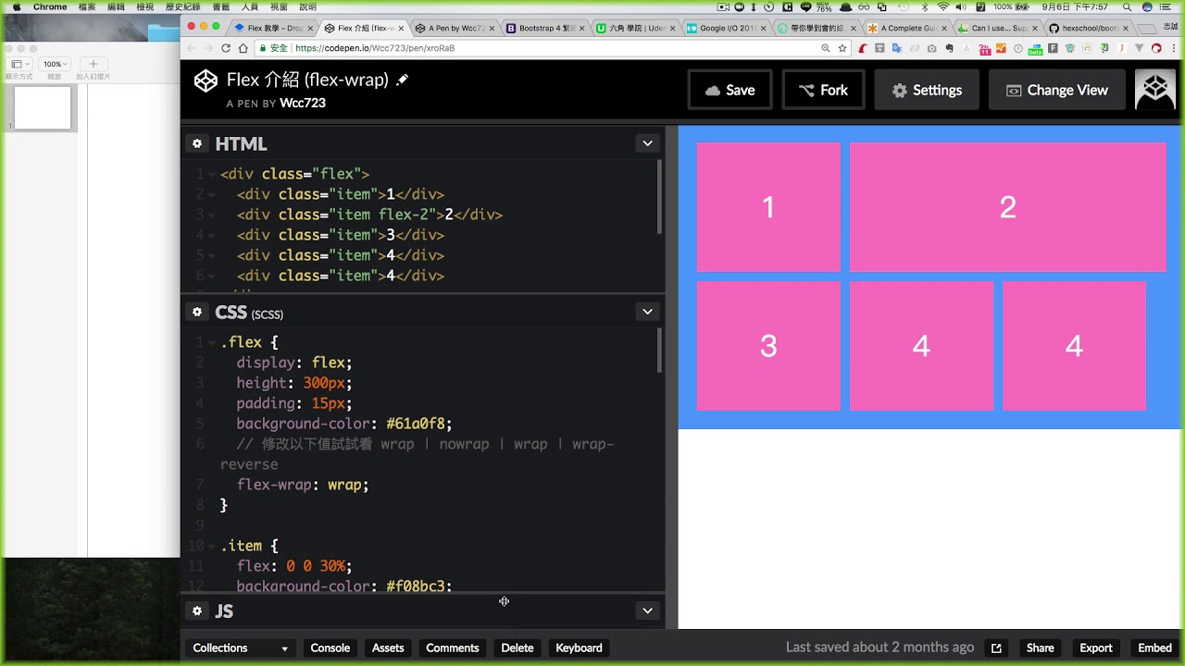Select slide 1 thumbnail in Keynote
1185x666 pixels.
point(43,108)
